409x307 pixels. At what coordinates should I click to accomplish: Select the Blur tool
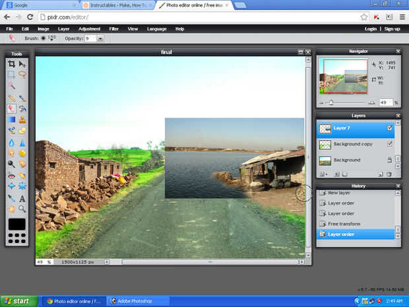pyautogui.click(x=11, y=143)
